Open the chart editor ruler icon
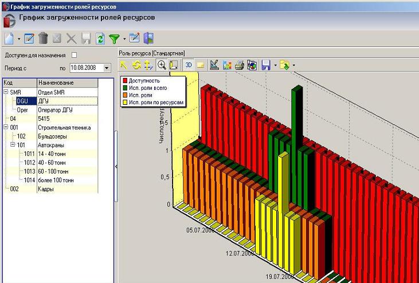Screen dimensions: 419x283 214,65
